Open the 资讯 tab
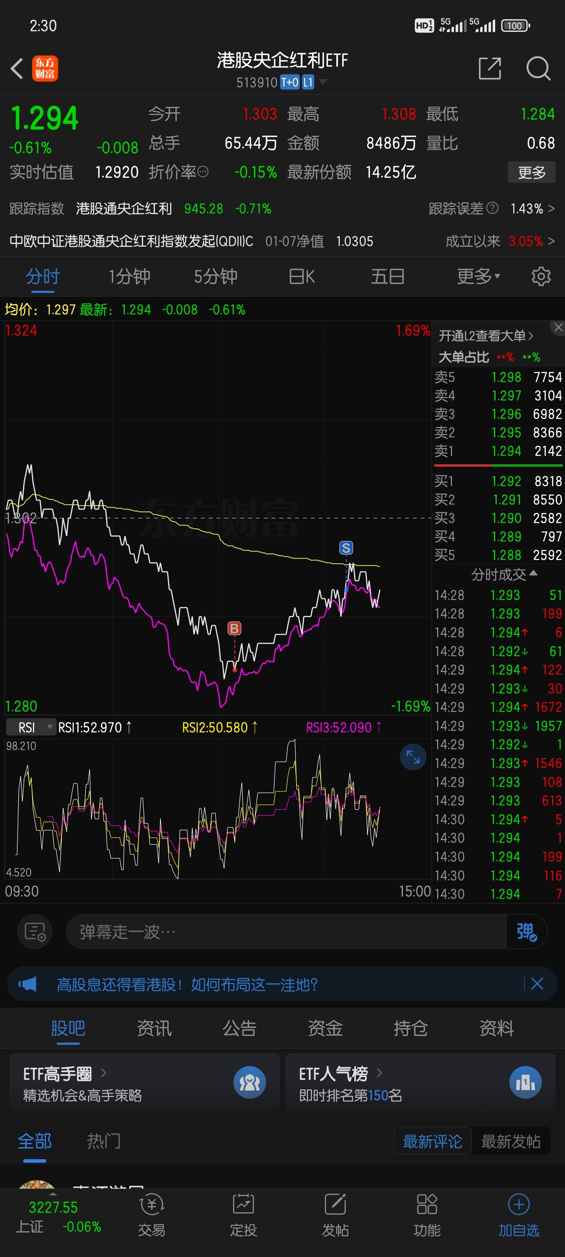This screenshot has width=565, height=1257. (x=154, y=1028)
